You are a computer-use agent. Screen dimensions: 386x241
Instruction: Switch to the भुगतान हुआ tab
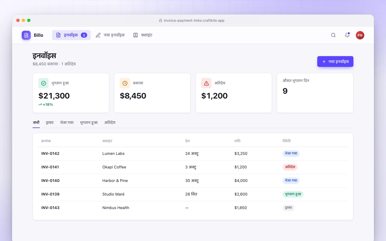(89, 123)
